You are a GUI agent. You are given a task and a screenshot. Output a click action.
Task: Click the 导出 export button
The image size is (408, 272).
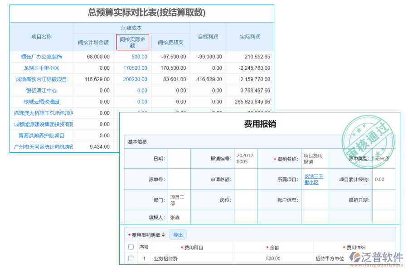[x=179, y=234]
